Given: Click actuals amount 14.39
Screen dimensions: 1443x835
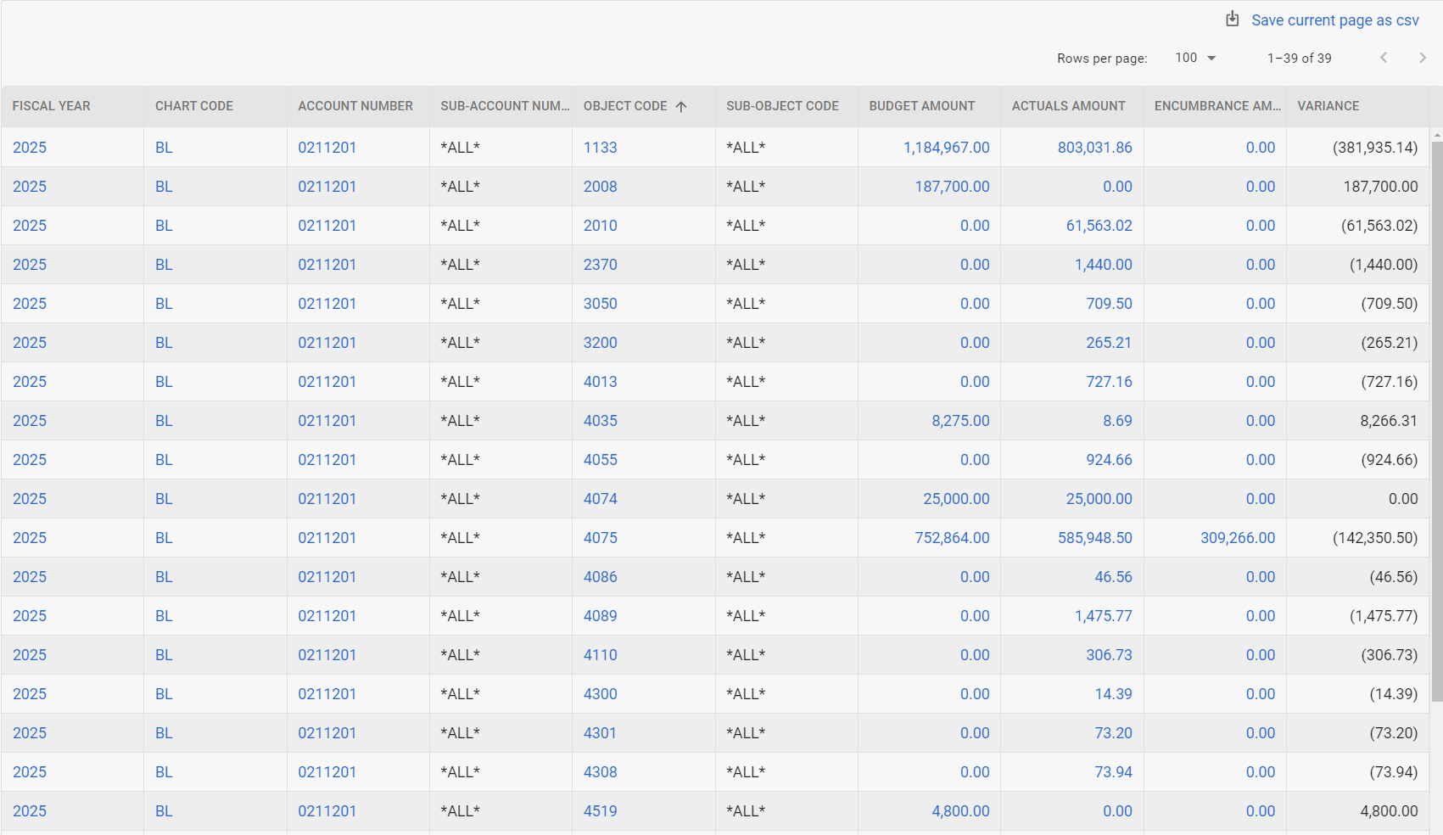Looking at the screenshot, I should (x=1113, y=694).
